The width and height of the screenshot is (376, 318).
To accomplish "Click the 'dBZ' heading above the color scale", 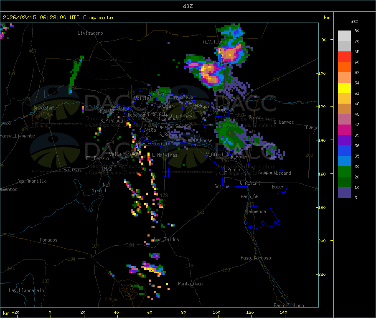I will pyautogui.click(x=354, y=22).
